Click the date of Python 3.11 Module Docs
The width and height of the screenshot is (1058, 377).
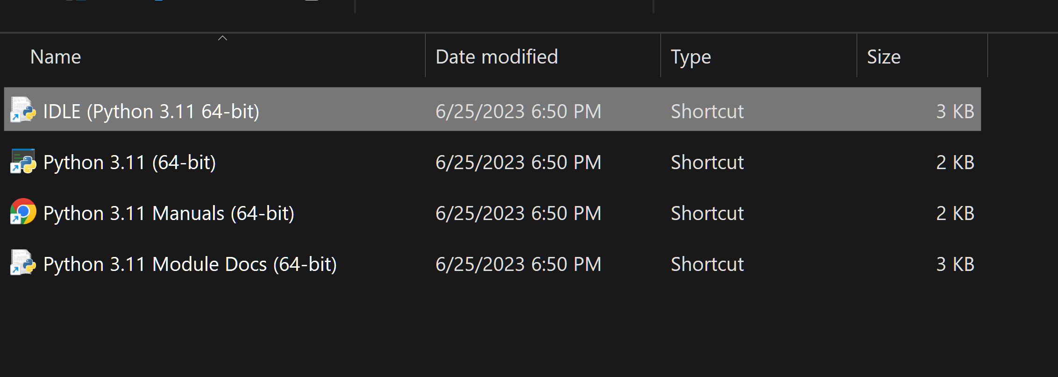(518, 264)
